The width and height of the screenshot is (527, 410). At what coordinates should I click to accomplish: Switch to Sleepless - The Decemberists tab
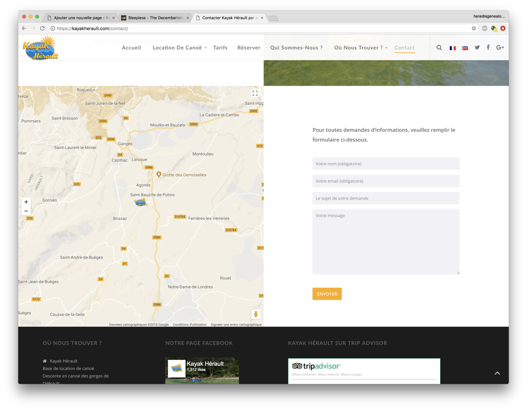155,18
